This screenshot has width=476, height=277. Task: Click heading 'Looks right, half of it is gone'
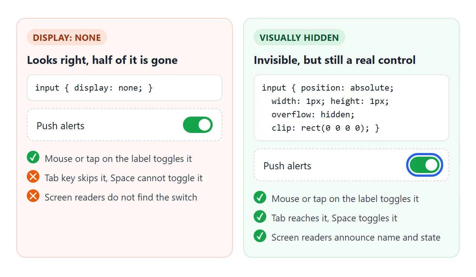102,60
